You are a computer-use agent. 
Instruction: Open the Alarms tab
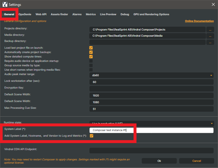[77, 14]
